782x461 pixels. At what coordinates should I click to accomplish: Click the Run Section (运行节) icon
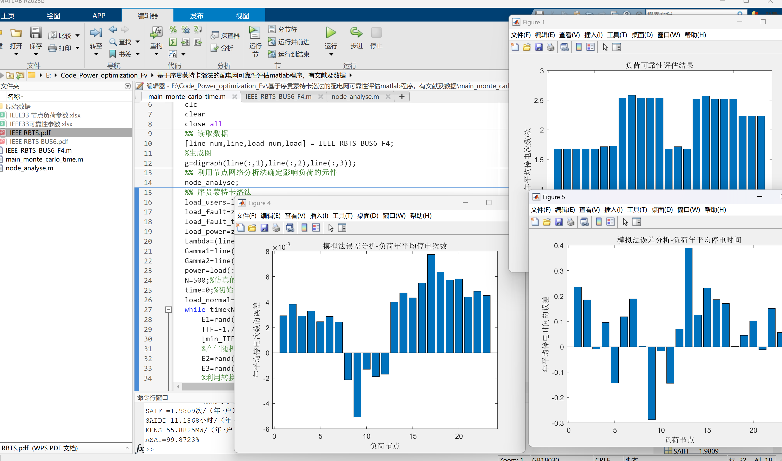click(255, 33)
